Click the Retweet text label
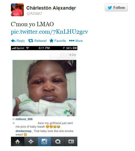This screenshot has width=135, height=151. (41, 41)
